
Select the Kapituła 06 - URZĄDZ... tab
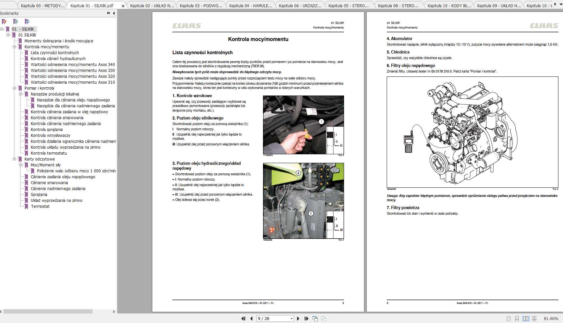click(x=300, y=6)
